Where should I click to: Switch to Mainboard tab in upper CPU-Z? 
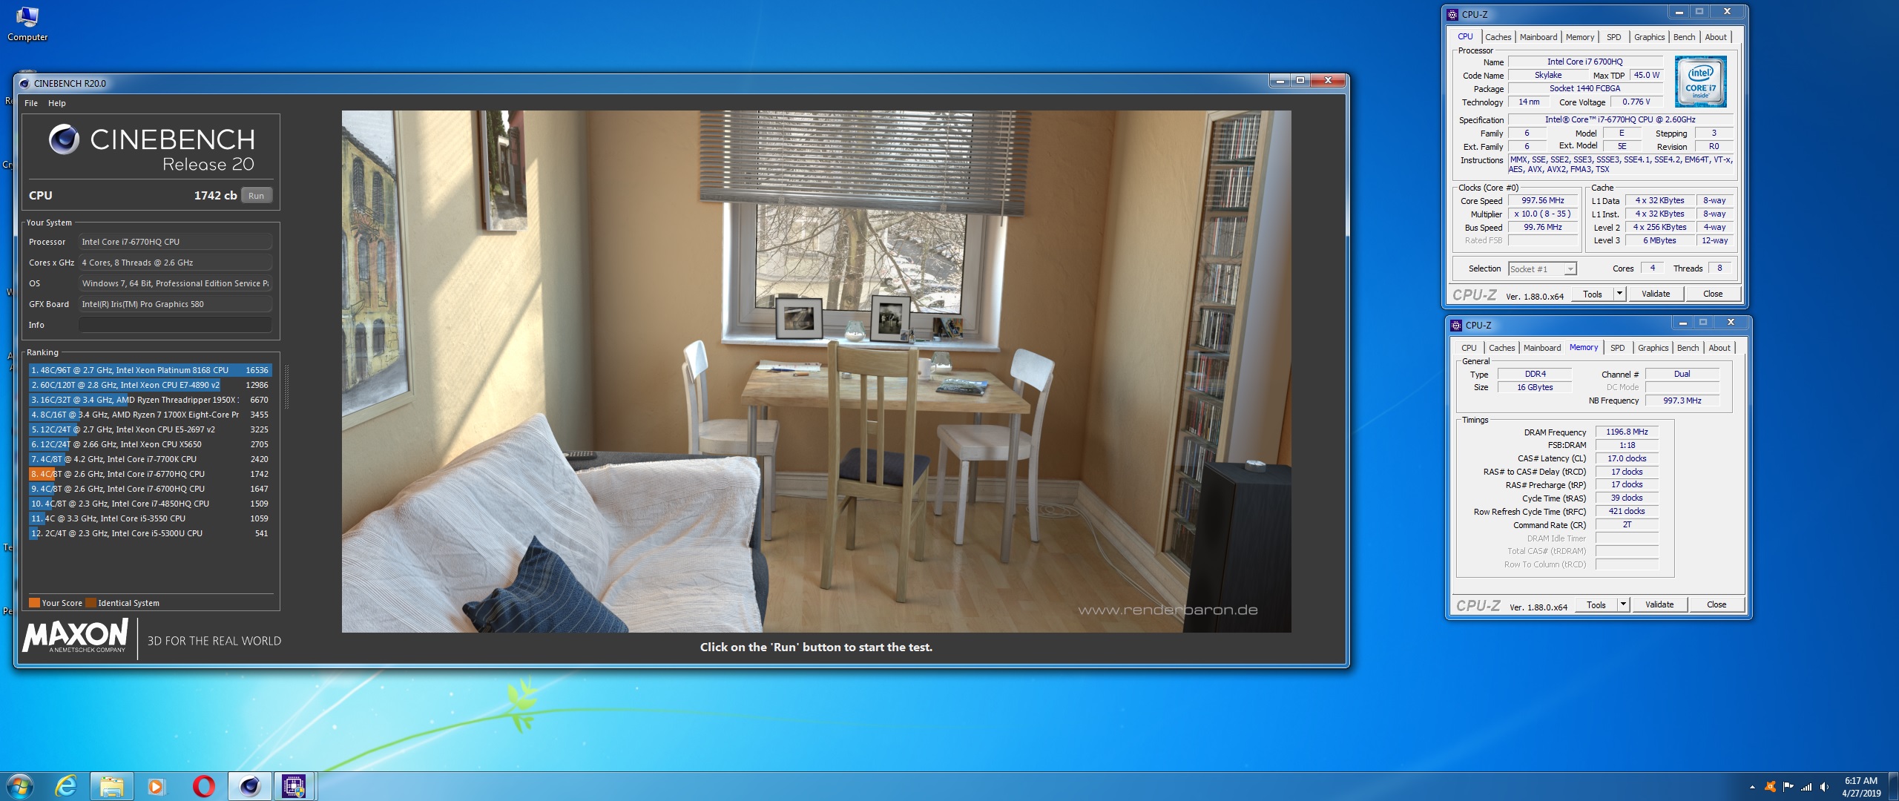tap(1538, 37)
